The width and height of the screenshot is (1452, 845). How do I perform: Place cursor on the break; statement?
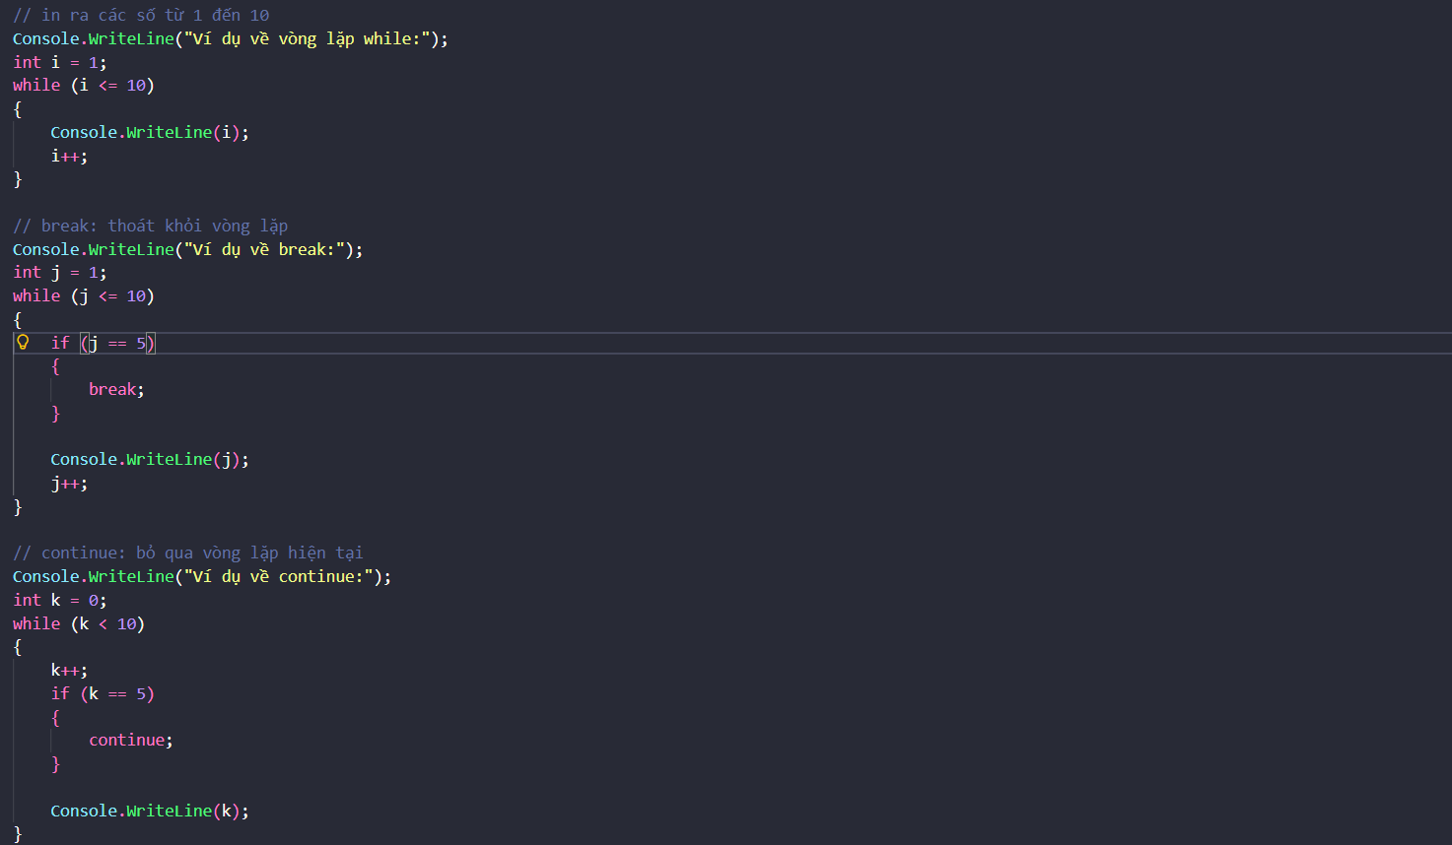point(116,390)
